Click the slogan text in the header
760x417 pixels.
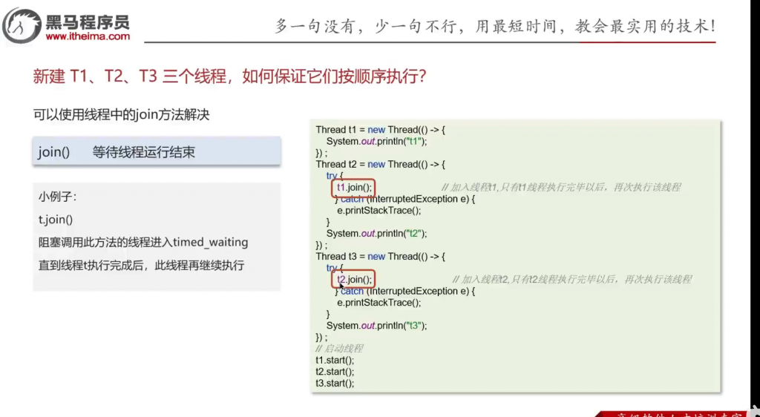click(x=495, y=26)
